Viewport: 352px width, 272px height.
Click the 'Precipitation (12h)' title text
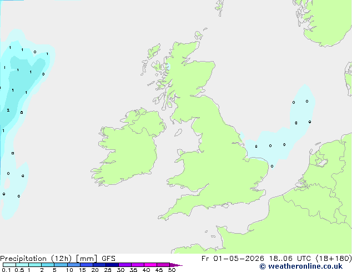click(36, 259)
